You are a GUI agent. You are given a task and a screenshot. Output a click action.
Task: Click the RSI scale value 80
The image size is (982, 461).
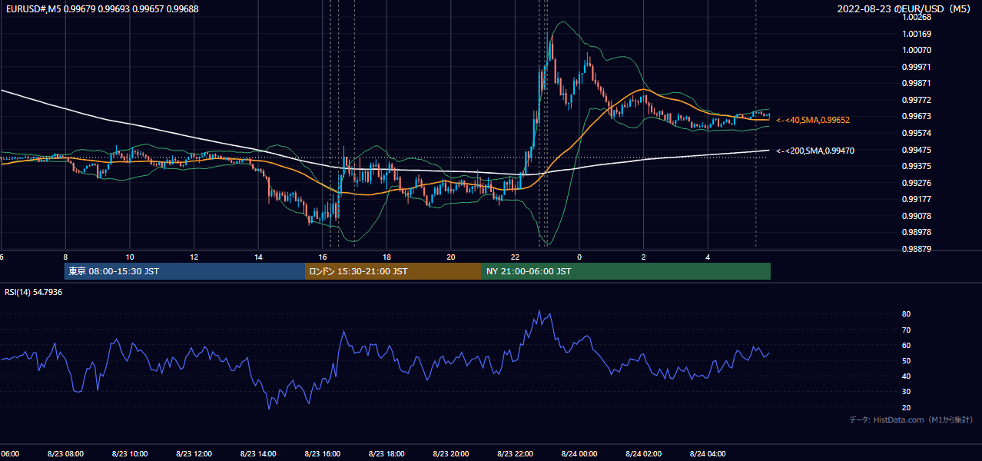[907, 314]
